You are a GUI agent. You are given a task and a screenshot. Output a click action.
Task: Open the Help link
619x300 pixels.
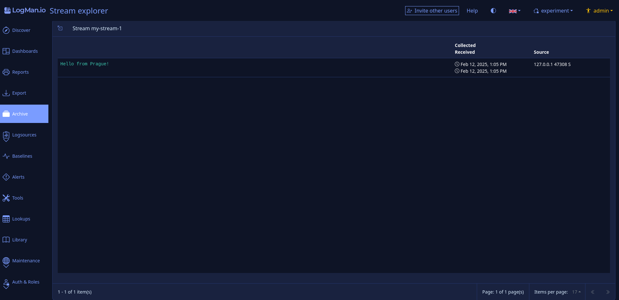click(472, 11)
